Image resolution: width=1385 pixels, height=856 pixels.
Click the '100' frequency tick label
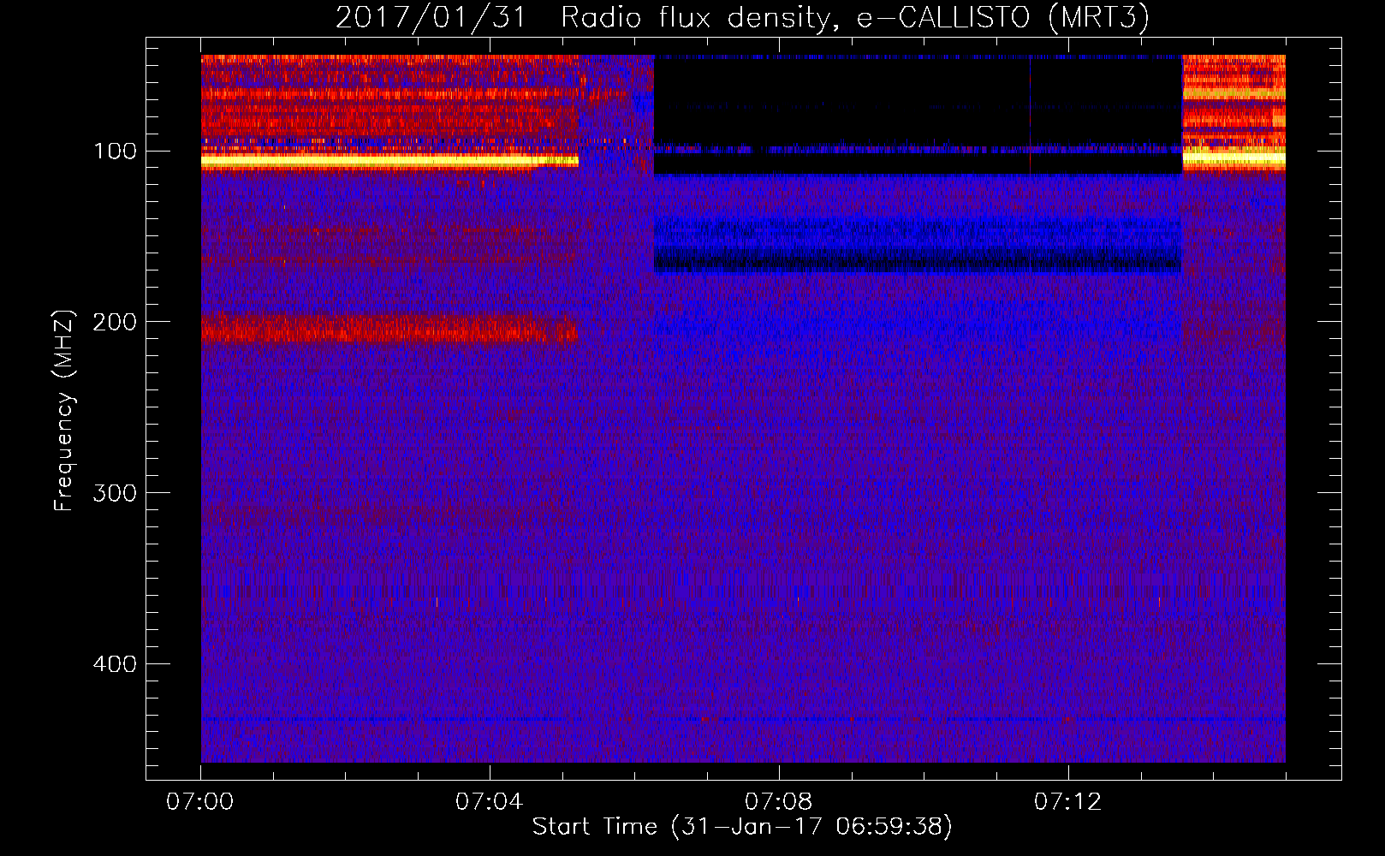tap(116, 152)
